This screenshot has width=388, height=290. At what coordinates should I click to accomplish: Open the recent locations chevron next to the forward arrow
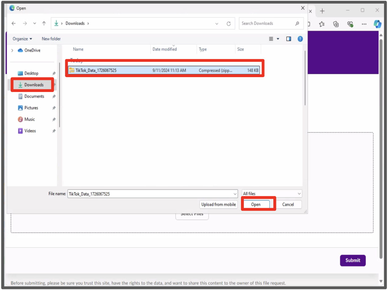pos(35,23)
